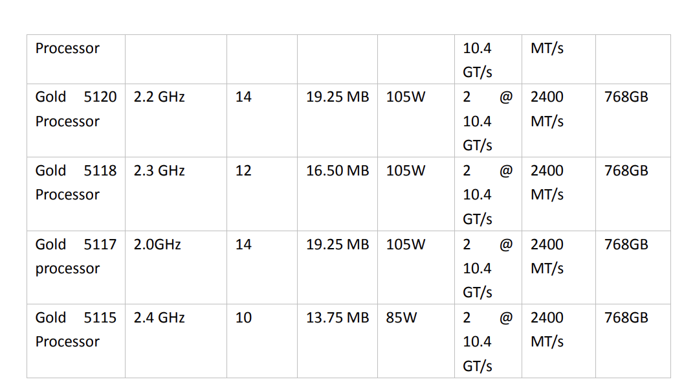Screen dimensions: 695x386
Task: Select the Gold 5118 Processor cell
Action: tap(76, 183)
